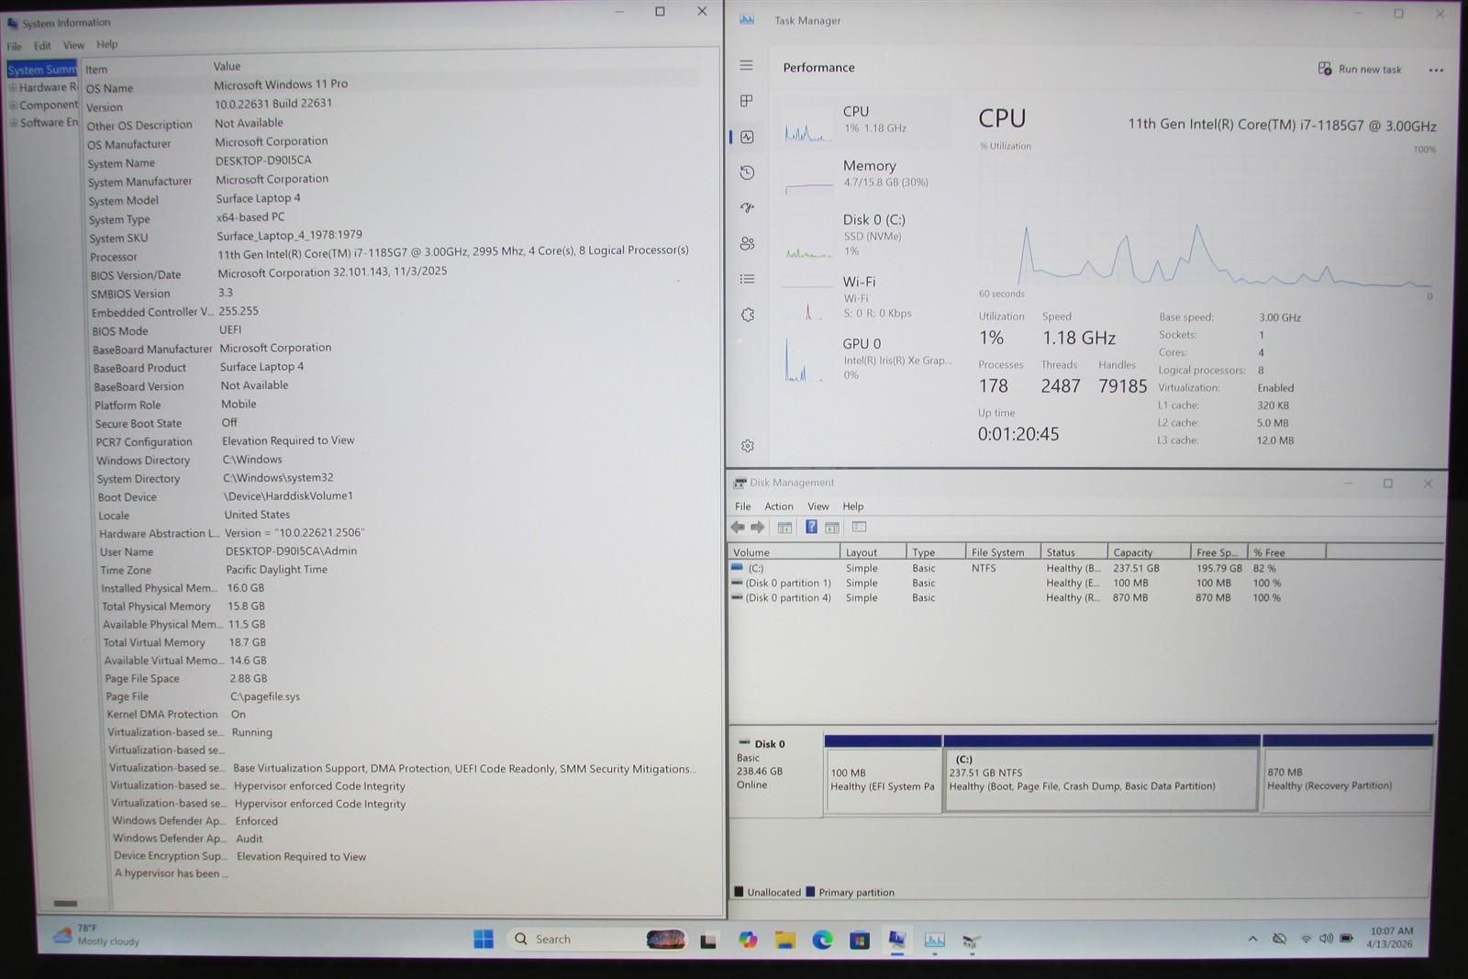Screen dimensions: 1468x979
Task: Open weather widget Mostly cloudy
Action: click(97, 935)
